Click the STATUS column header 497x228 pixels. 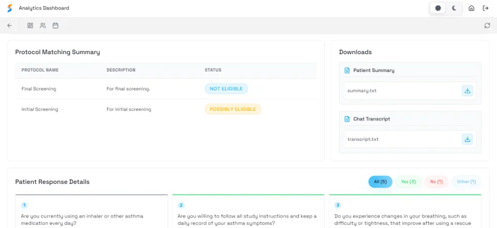click(x=213, y=70)
